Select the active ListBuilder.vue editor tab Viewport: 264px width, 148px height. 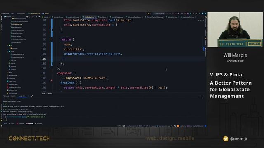(x=89, y=17)
